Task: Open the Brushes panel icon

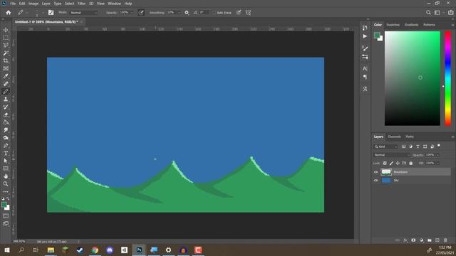Action: [365, 48]
